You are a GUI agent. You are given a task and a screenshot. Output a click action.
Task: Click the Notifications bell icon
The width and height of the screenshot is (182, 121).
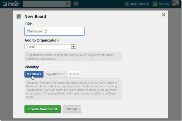pos(127,4)
